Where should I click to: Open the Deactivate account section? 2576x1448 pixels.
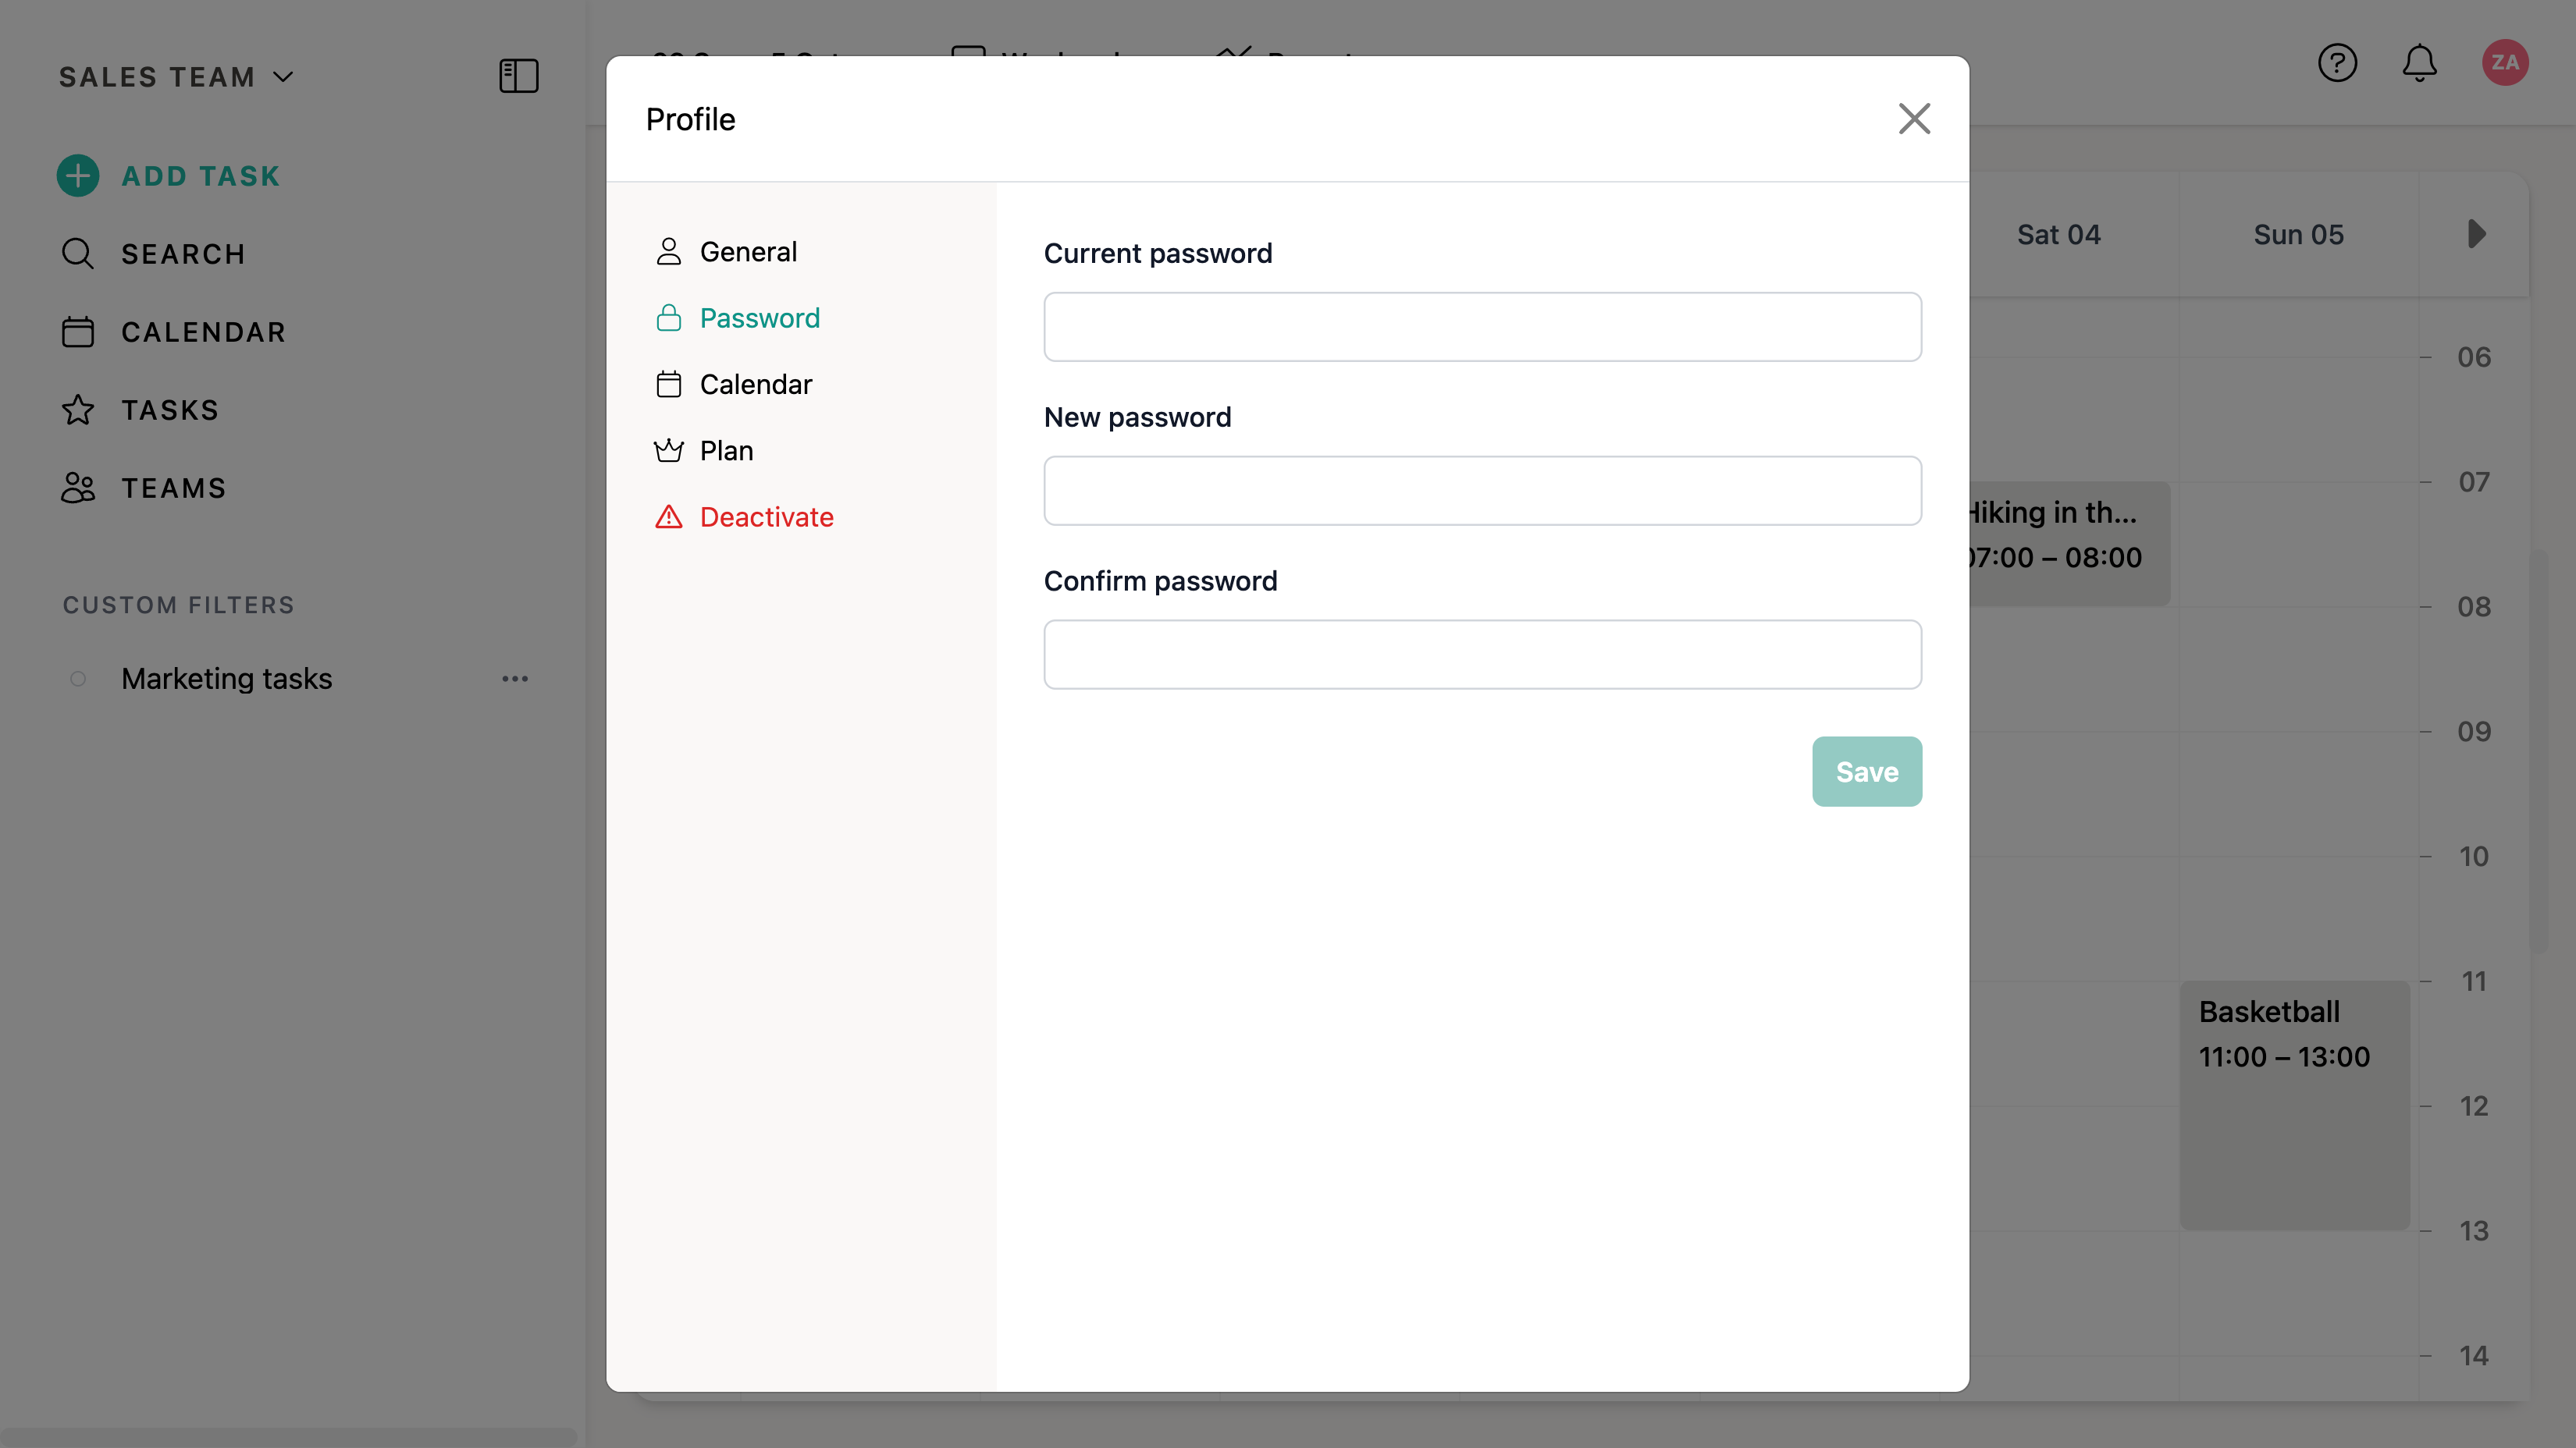(765, 516)
